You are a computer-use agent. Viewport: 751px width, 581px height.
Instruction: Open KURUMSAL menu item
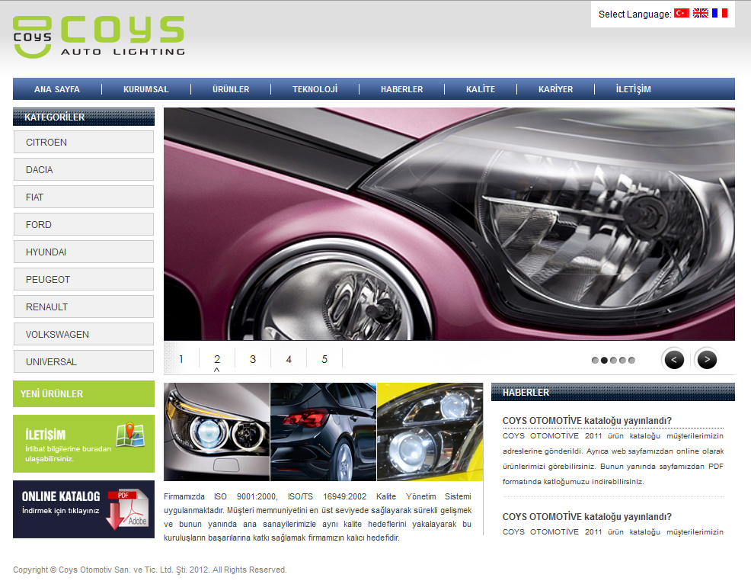click(146, 89)
